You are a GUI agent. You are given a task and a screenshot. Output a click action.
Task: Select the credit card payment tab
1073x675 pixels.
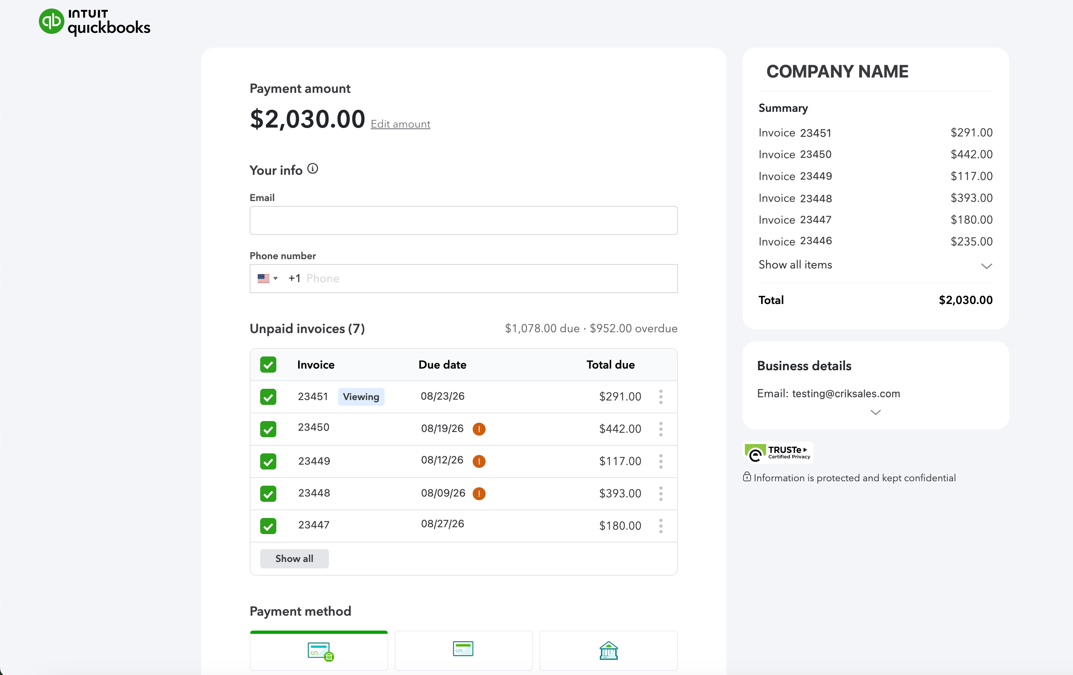coord(463,650)
